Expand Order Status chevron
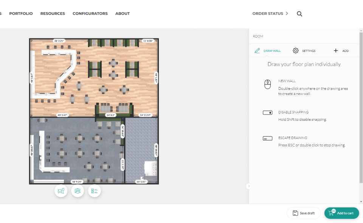This screenshot has height=223, width=363. click(287, 14)
